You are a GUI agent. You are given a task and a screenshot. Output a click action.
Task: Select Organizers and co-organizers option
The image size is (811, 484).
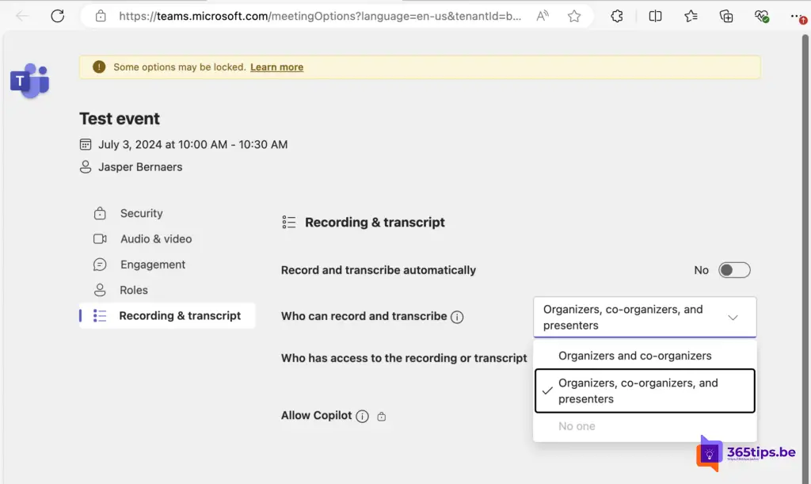(x=635, y=356)
